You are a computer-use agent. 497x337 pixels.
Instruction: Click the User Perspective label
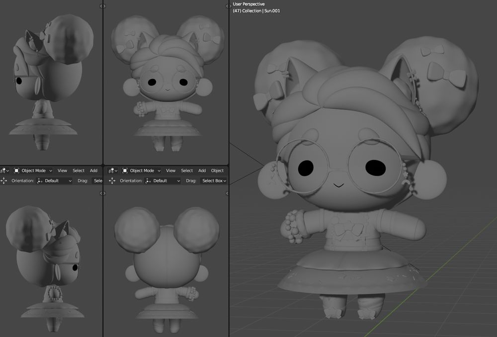[248, 4]
